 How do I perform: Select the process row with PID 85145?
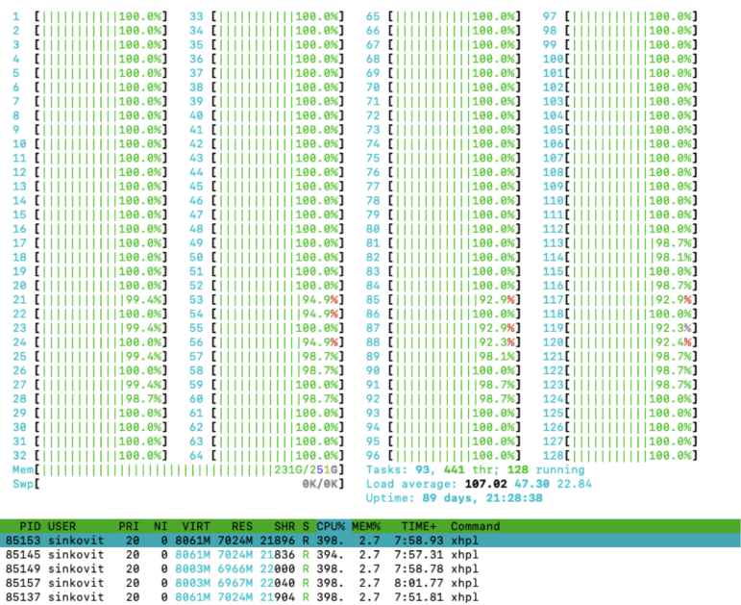point(240,554)
